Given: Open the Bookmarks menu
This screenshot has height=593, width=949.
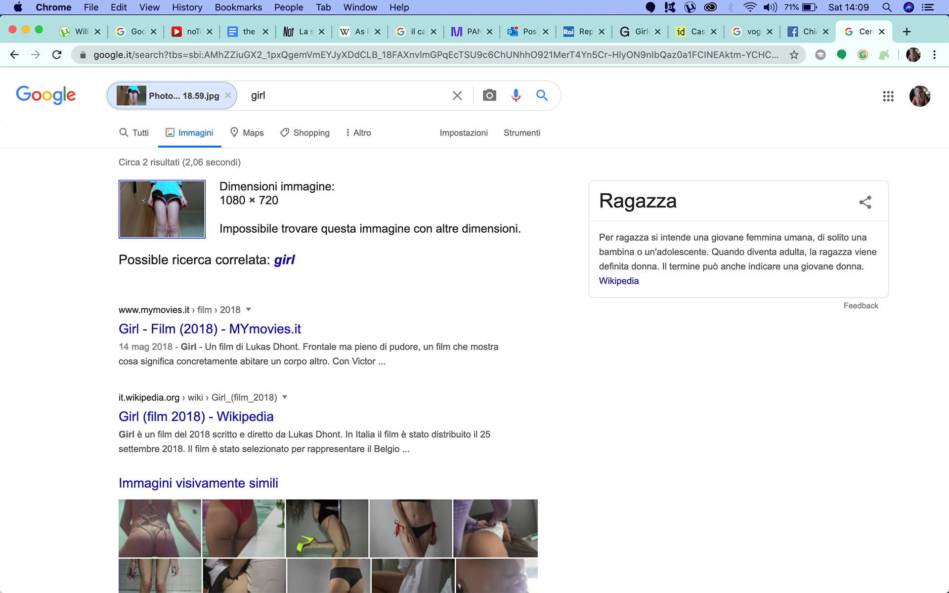Looking at the screenshot, I should pyautogui.click(x=238, y=7).
